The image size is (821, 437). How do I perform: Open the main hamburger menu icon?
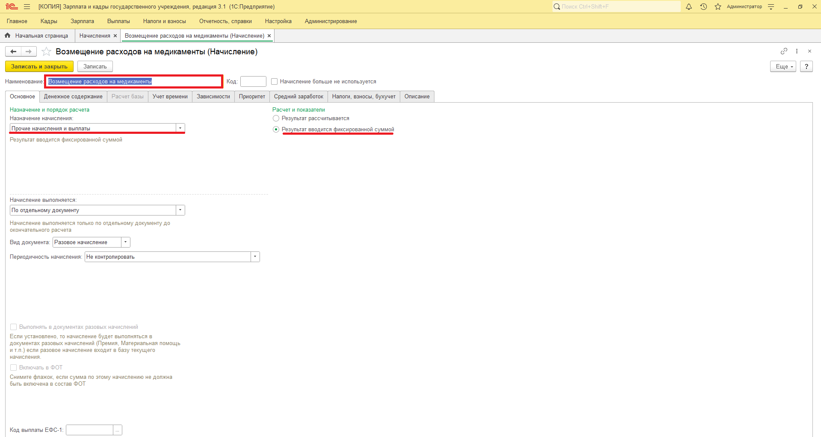(x=27, y=7)
